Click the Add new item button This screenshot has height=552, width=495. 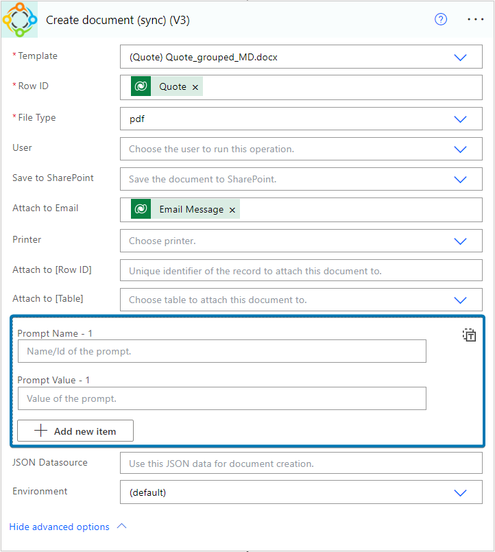tap(75, 431)
